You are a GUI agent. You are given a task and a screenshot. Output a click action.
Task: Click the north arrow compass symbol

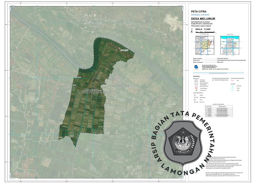192,31
